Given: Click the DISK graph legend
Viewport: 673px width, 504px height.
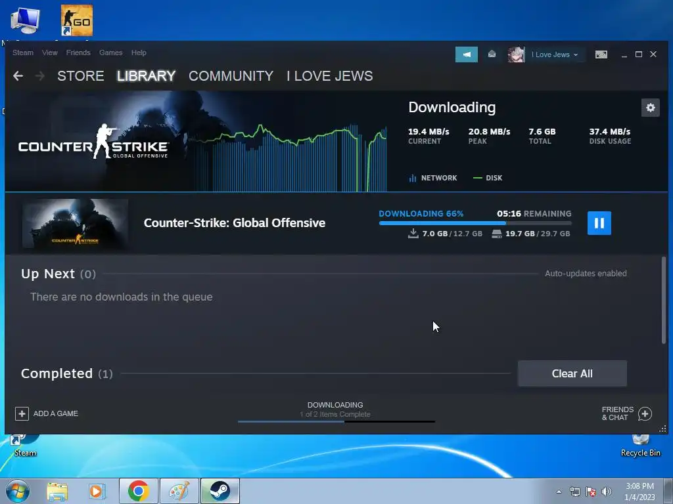Looking at the screenshot, I should click(x=488, y=178).
